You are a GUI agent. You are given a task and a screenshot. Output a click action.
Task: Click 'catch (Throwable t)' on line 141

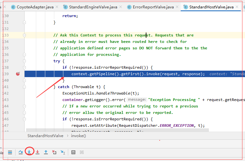coord(80,87)
